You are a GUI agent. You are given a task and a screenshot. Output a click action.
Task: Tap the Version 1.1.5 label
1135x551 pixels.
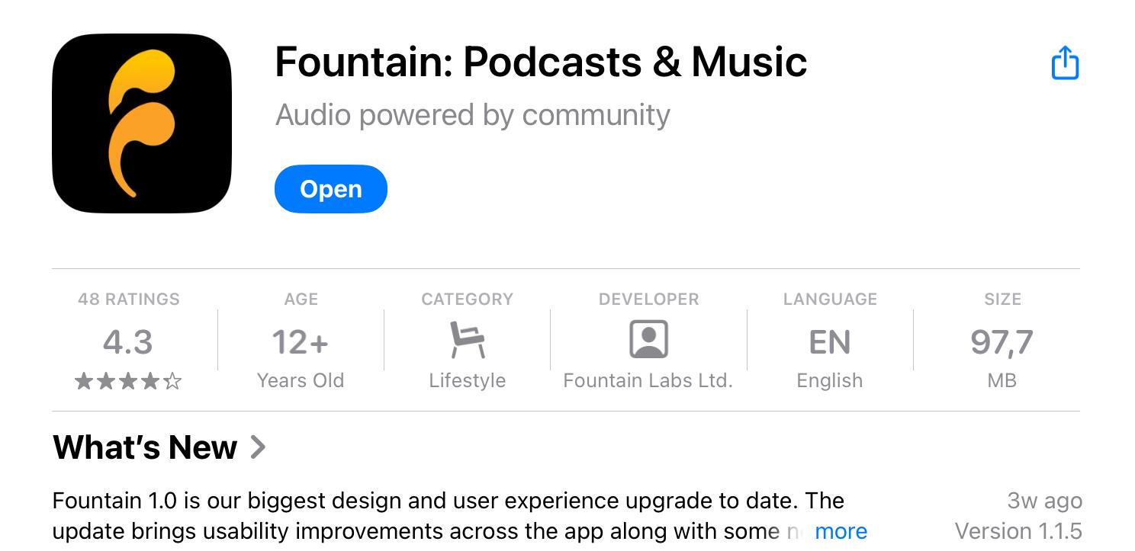click(1018, 531)
